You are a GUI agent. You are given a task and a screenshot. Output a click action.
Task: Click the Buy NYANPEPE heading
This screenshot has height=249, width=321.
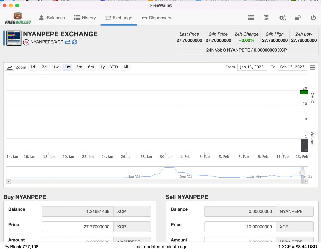pyautogui.click(x=25, y=197)
